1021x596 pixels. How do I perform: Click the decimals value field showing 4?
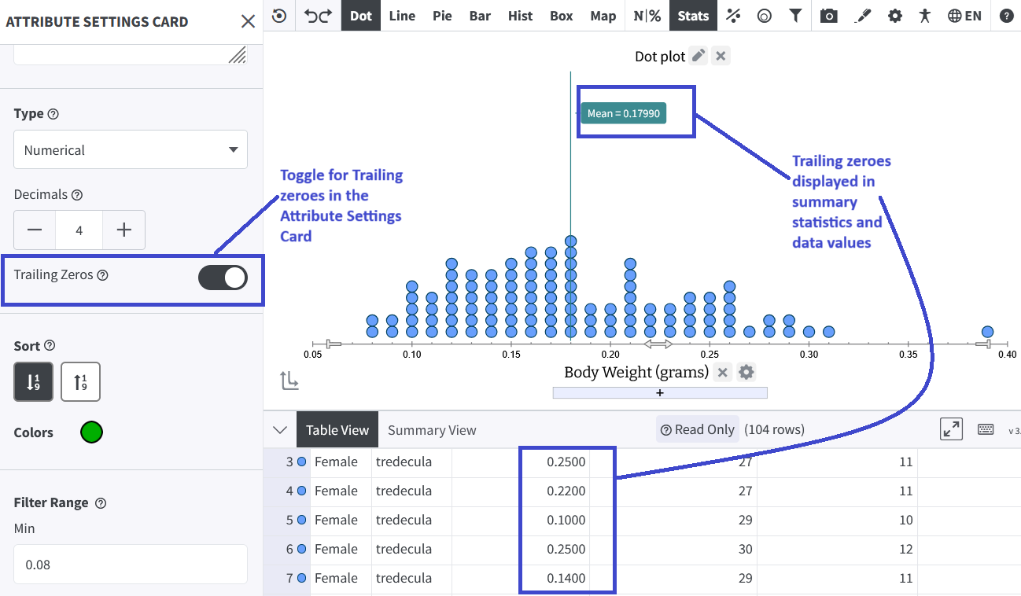coord(79,230)
